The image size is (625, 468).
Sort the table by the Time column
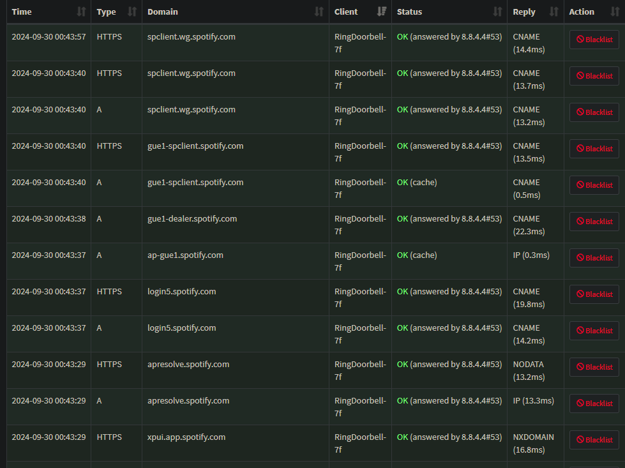[49, 12]
